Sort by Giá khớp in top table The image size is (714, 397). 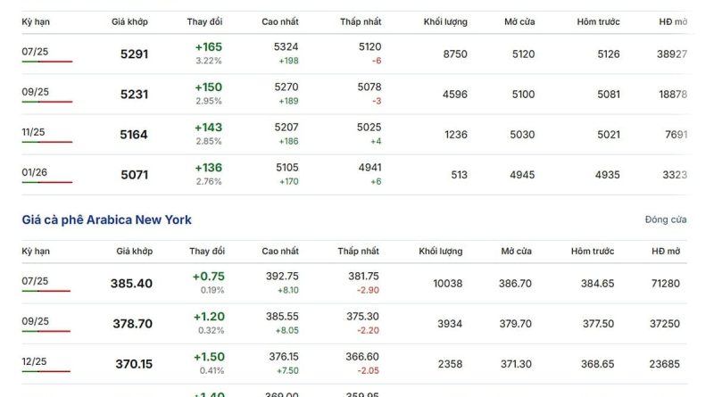click(x=129, y=21)
